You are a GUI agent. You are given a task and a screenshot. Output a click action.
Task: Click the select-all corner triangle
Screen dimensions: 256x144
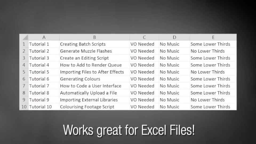pyautogui.click(x=25, y=37)
